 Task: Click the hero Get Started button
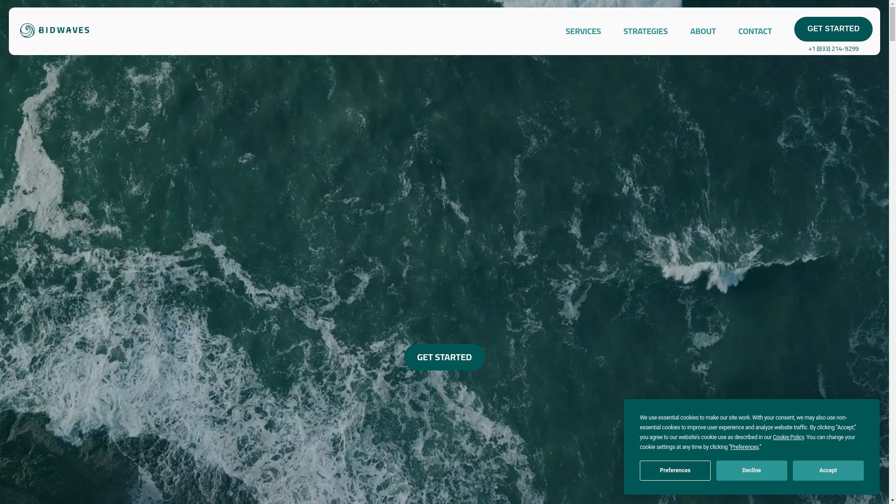[x=444, y=357]
